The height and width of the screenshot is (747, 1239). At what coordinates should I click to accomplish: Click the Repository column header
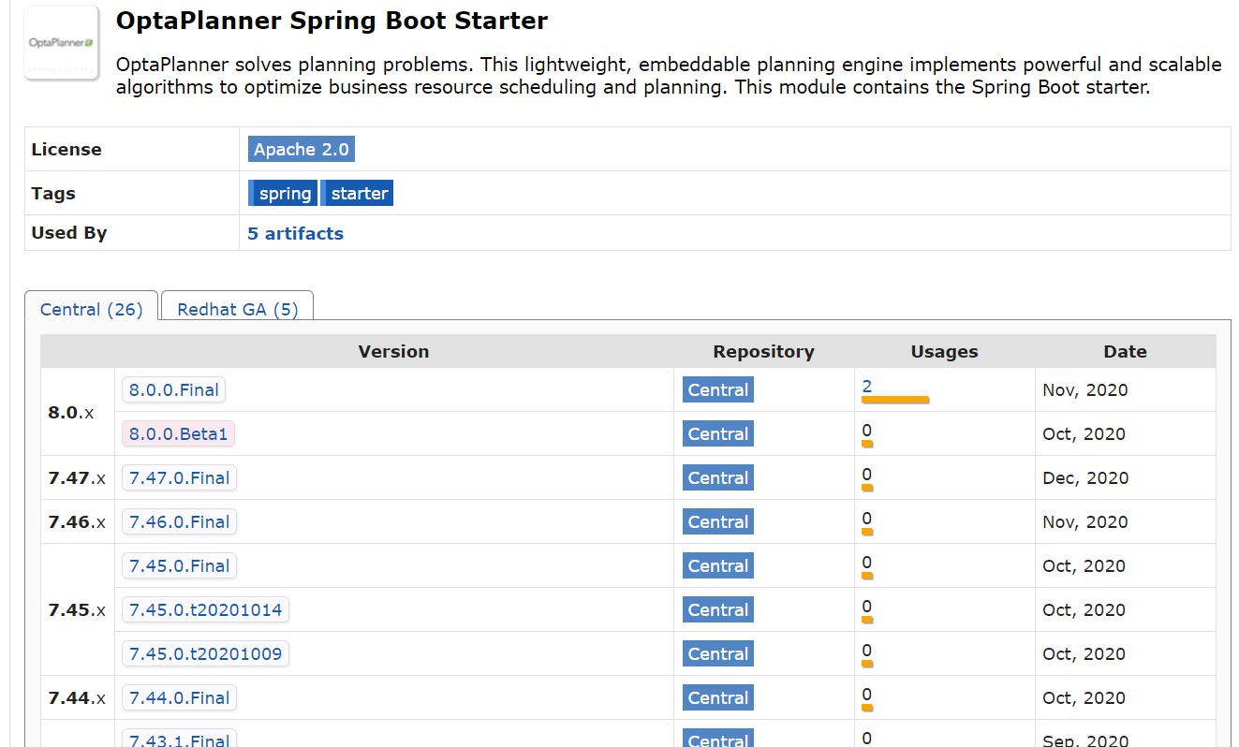coord(763,351)
